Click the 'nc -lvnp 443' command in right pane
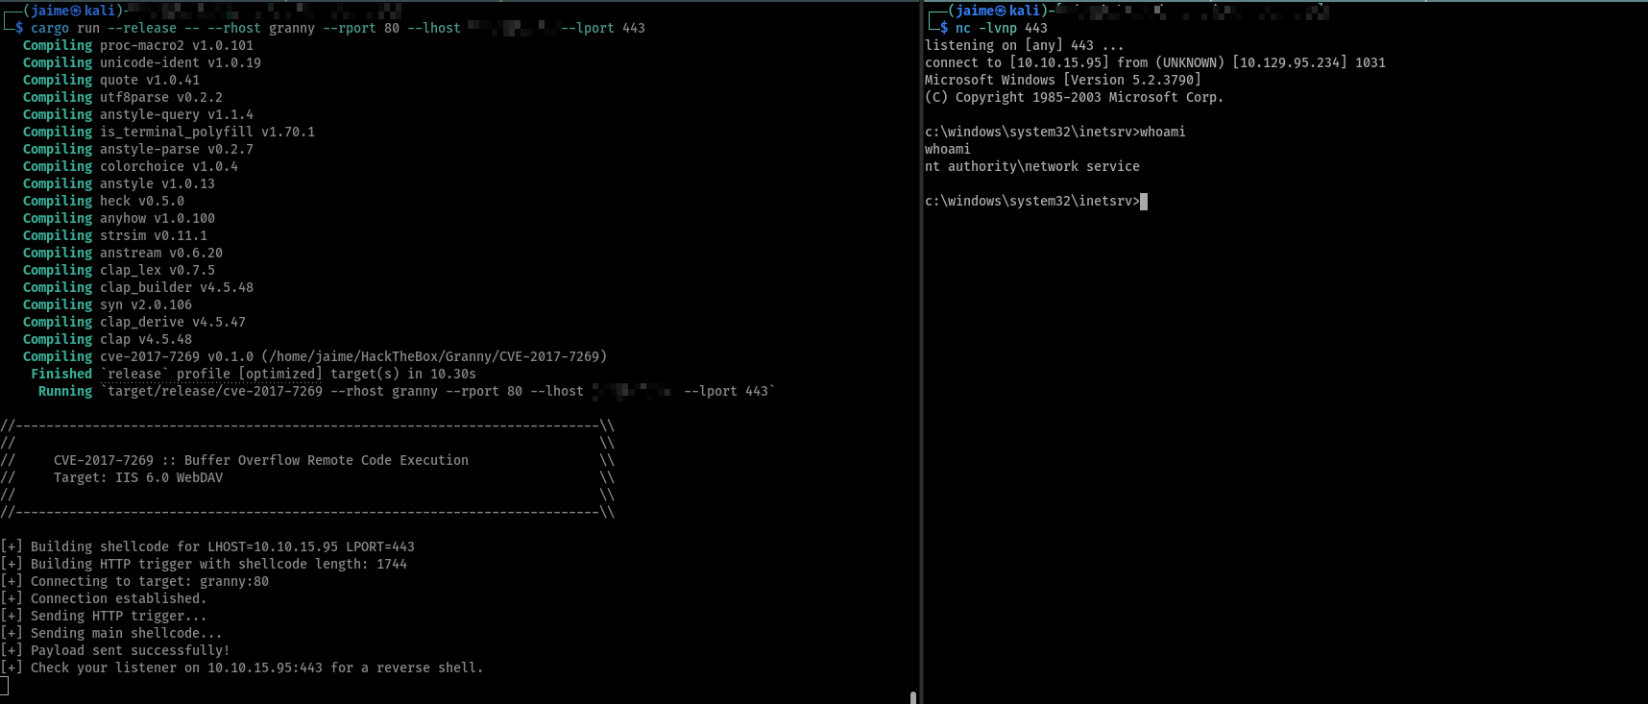 point(1002,28)
